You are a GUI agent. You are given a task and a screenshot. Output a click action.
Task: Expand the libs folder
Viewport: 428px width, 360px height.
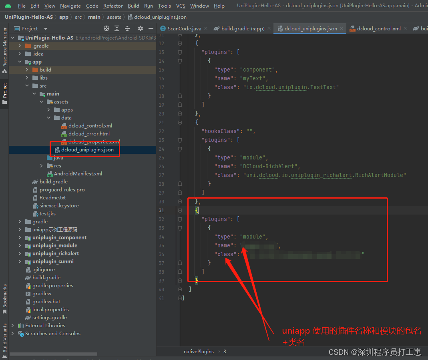(x=27, y=78)
